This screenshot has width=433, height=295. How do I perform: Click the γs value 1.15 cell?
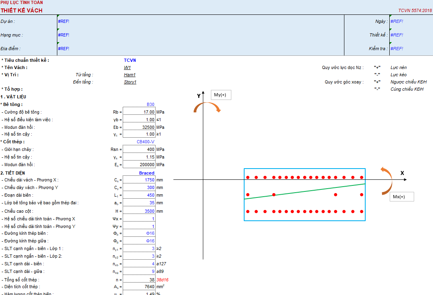coord(139,157)
